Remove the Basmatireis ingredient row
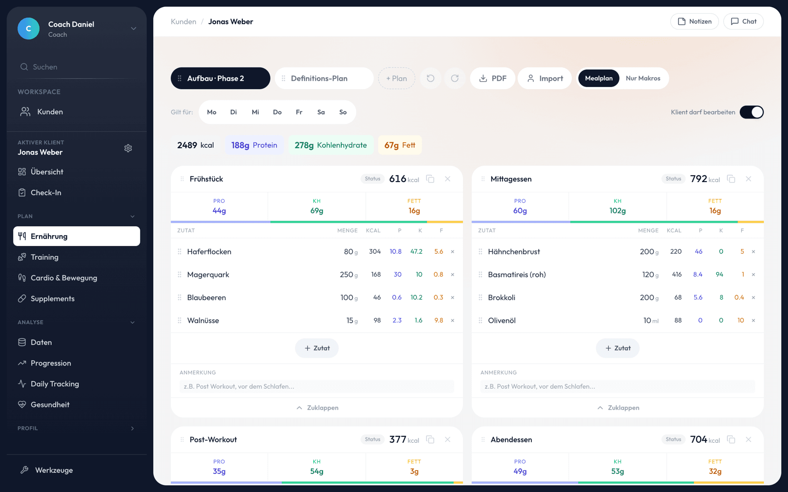 coord(754,275)
